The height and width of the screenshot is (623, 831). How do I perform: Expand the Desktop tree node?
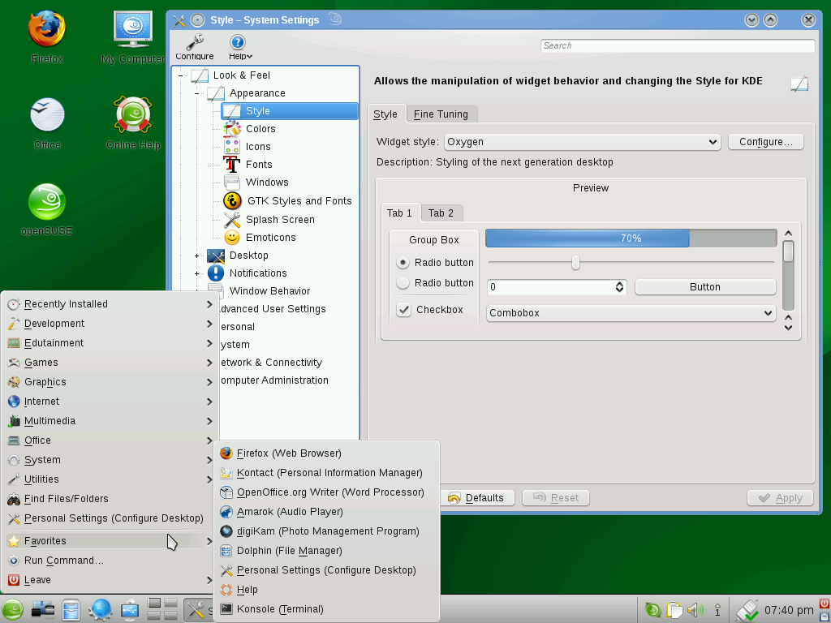pos(196,256)
